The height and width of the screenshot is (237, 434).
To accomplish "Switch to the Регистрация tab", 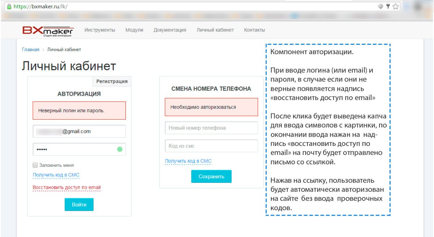I will point(112,81).
